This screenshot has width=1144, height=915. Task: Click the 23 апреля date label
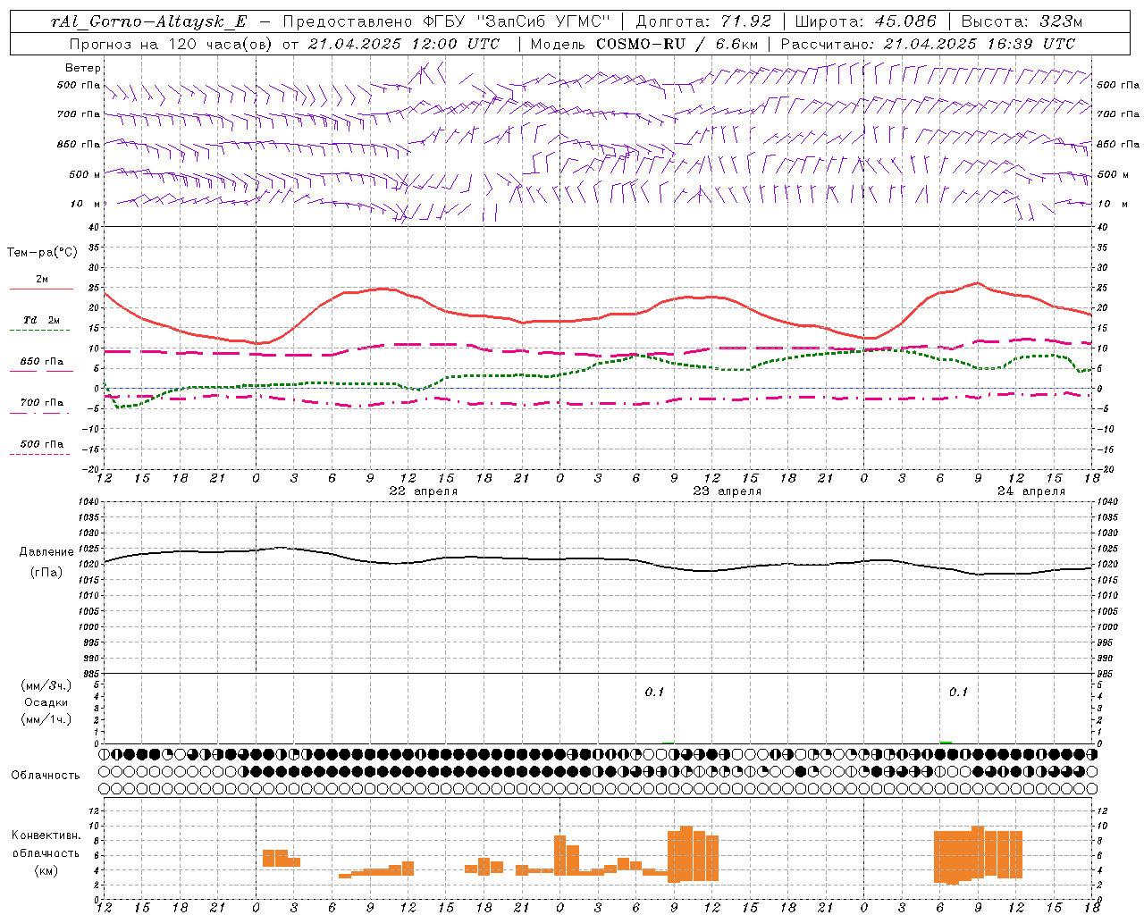click(728, 491)
